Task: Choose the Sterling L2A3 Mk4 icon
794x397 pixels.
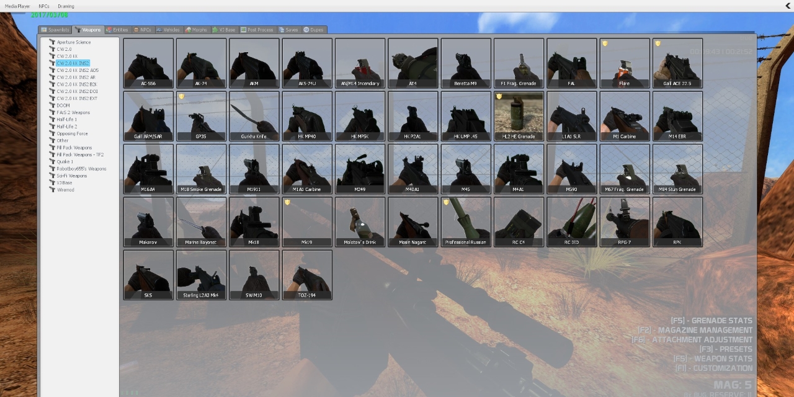Action: point(201,275)
